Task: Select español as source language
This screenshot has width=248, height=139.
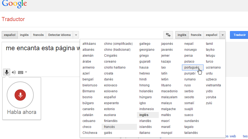Action: click(10, 35)
